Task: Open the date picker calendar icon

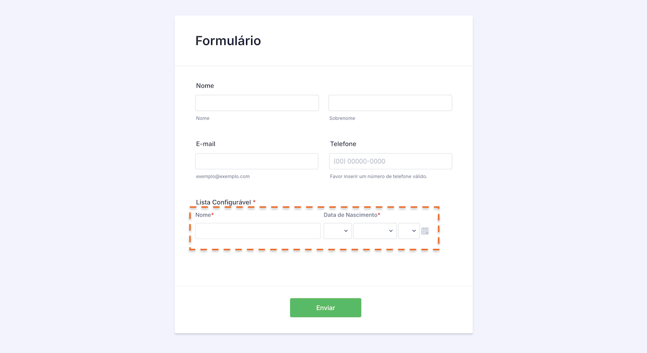Action: (x=425, y=231)
